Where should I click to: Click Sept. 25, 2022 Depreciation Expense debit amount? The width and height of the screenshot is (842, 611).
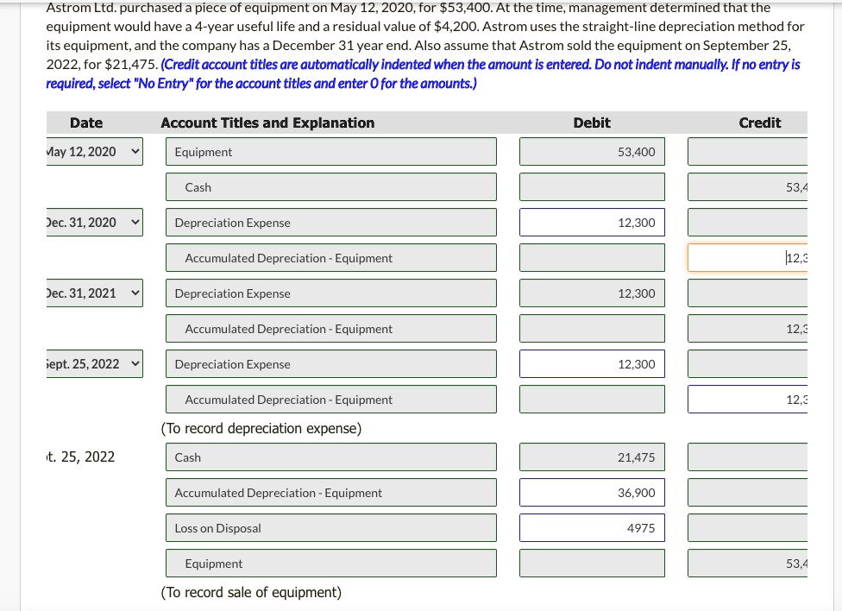pos(592,364)
